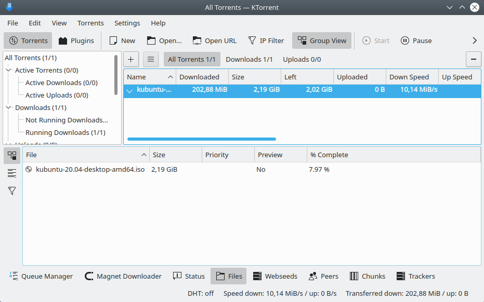
Task: Sort files by the File column header
Action: pos(86,155)
